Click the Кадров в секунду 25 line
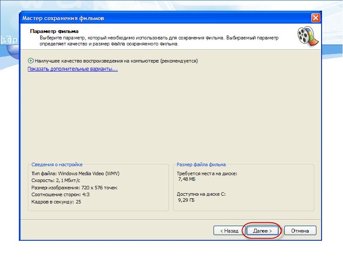Screen dimensions: 343x257 pos(56,201)
